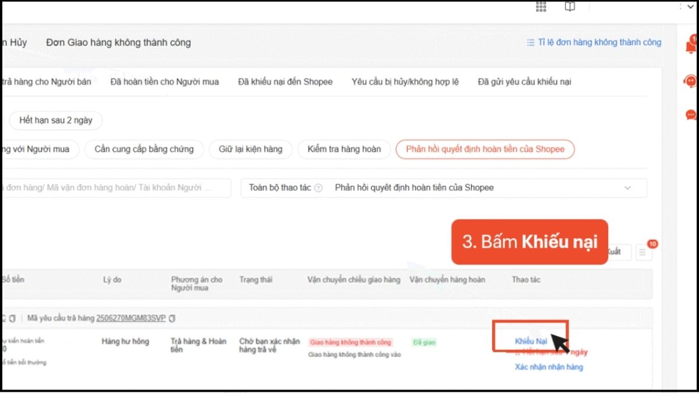Select Chờ bạn xác nhận hàng trả về status
The height and width of the screenshot is (393, 699).
[270, 345]
